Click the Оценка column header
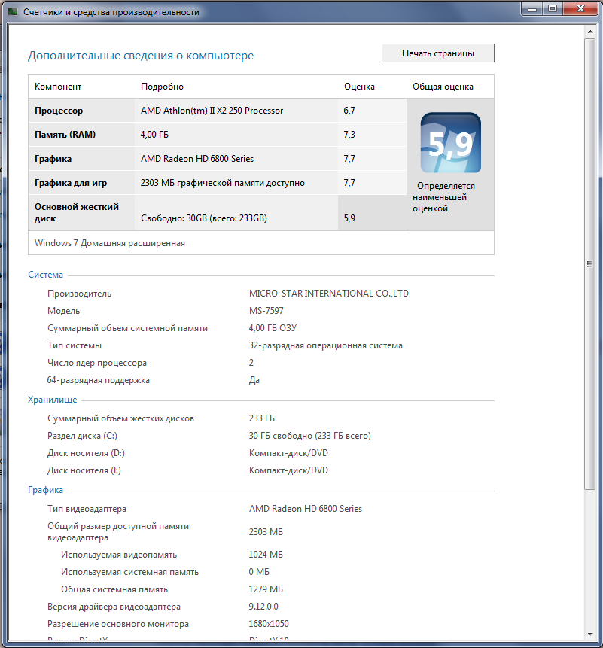 (x=359, y=87)
